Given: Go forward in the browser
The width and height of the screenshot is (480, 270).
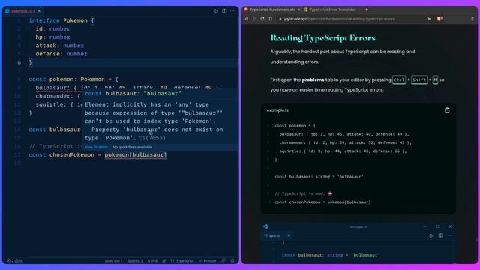Looking at the screenshot, I should pos(254,19).
